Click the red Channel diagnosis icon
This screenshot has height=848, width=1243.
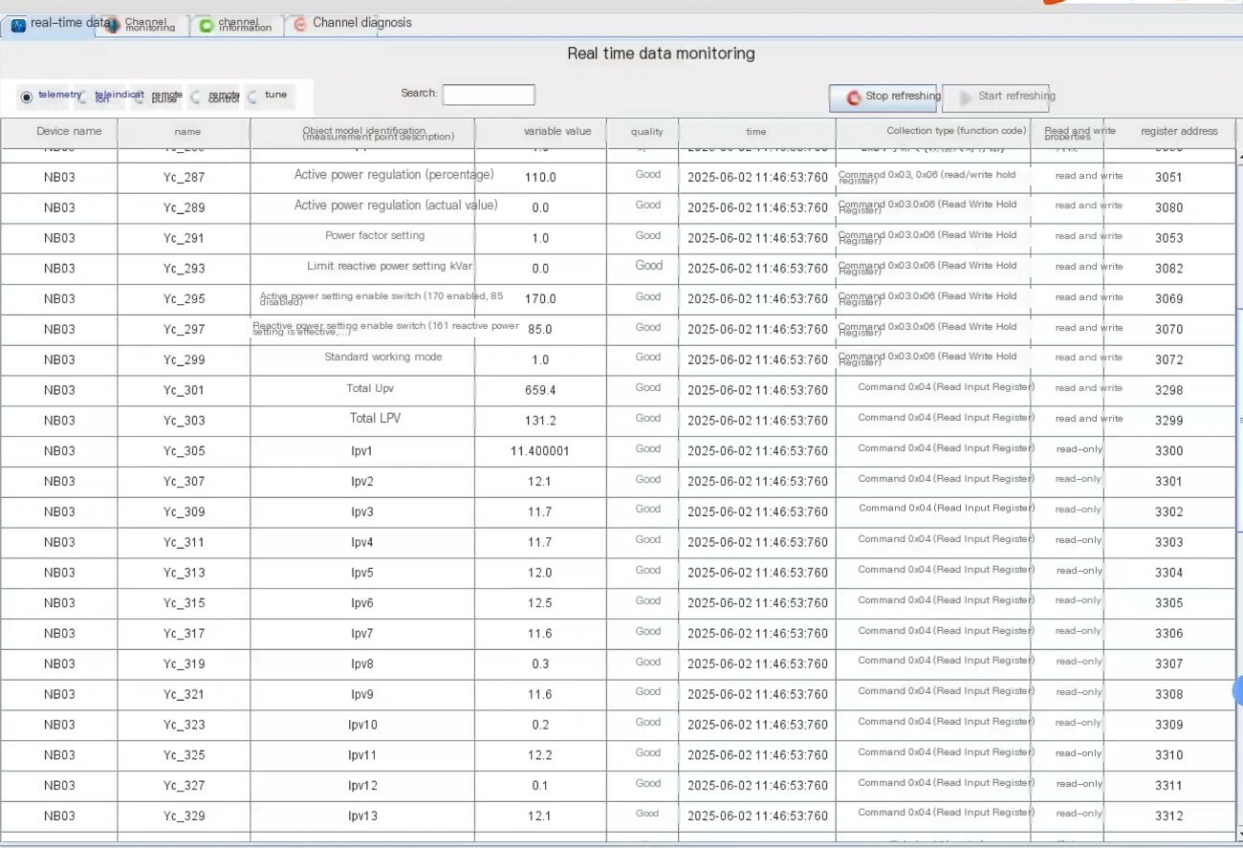tap(299, 25)
